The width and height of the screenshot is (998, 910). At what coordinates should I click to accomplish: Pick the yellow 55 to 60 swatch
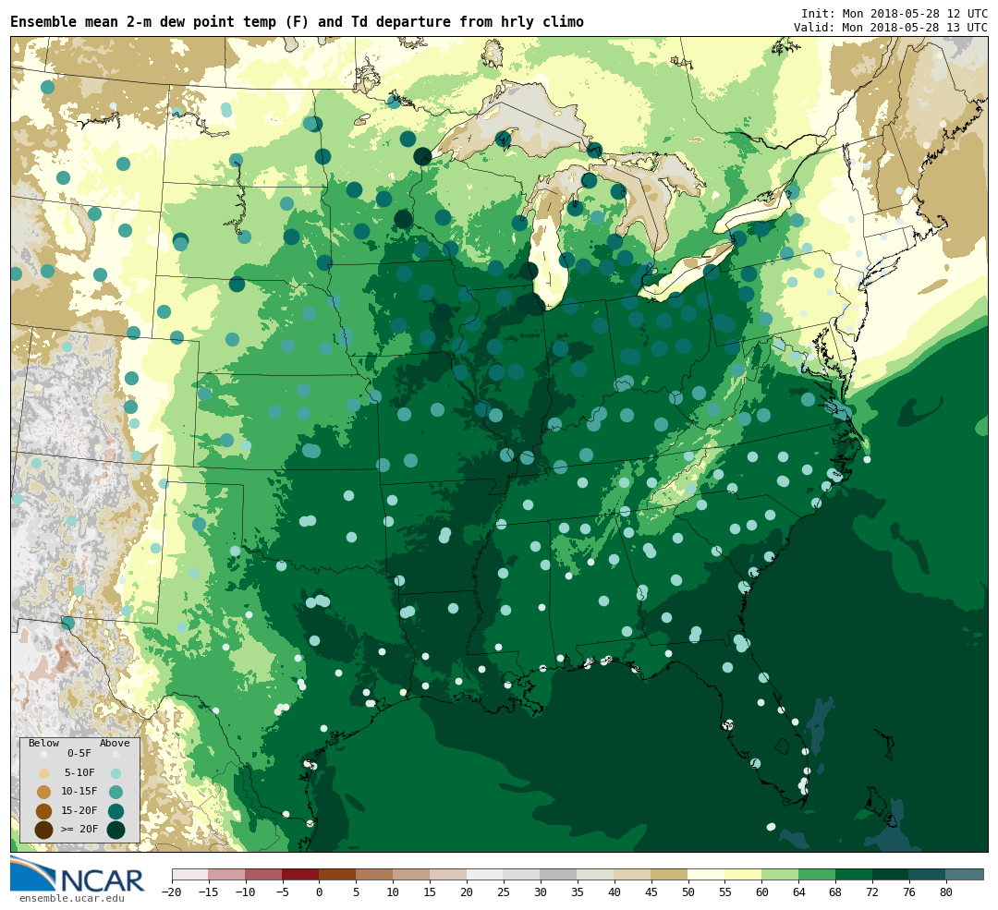743,874
